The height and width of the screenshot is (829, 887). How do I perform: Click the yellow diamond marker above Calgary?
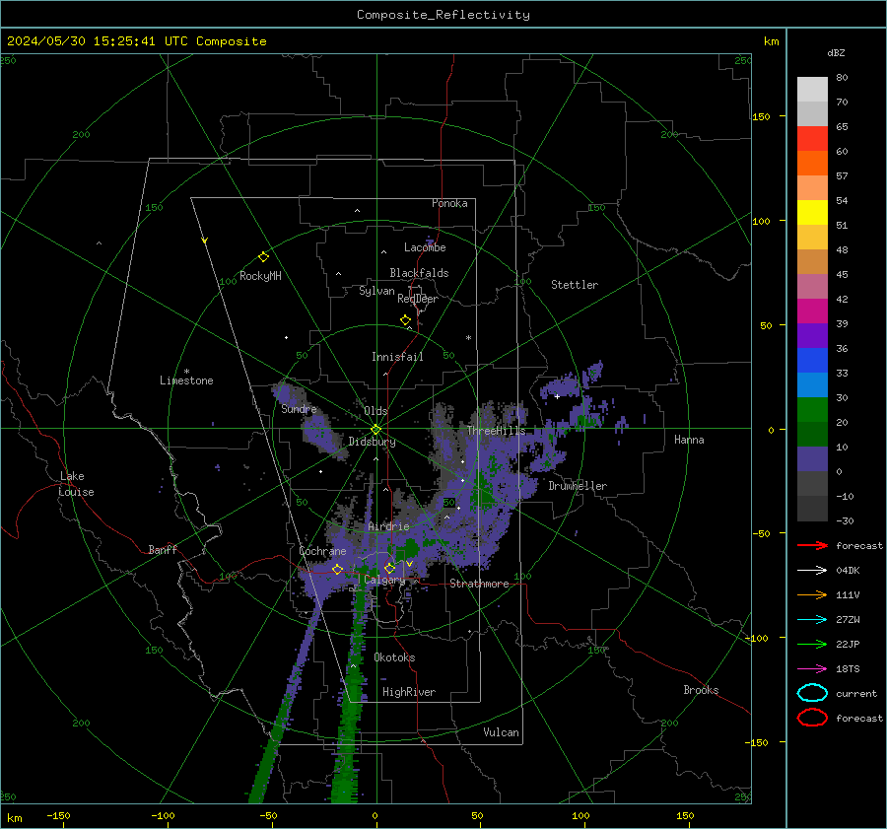389,568
